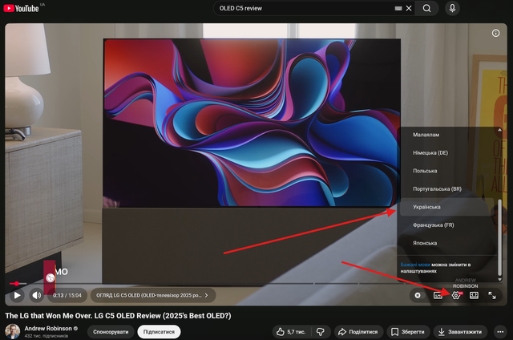This screenshot has width=513, height=340.
Task: Click Зберегти save button
Action: click(408, 332)
